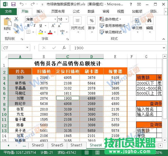
Task: Open the Font (字体) dialog launcher
Action: pyautogui.click(x=67, y=39)
